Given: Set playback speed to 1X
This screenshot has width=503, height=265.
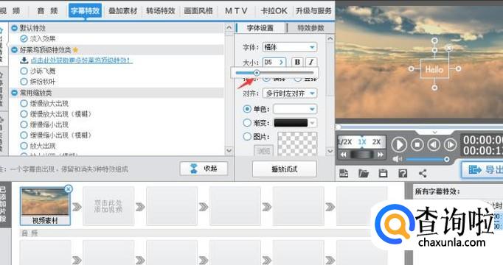Looking at the screenshot, I should pyautogui.click(x=362, y=142).
